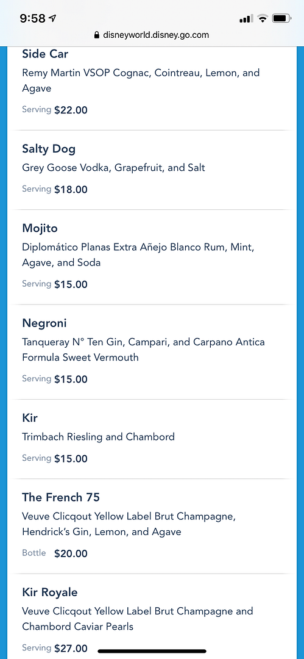Open the Negroni heading

click(44, 323)
